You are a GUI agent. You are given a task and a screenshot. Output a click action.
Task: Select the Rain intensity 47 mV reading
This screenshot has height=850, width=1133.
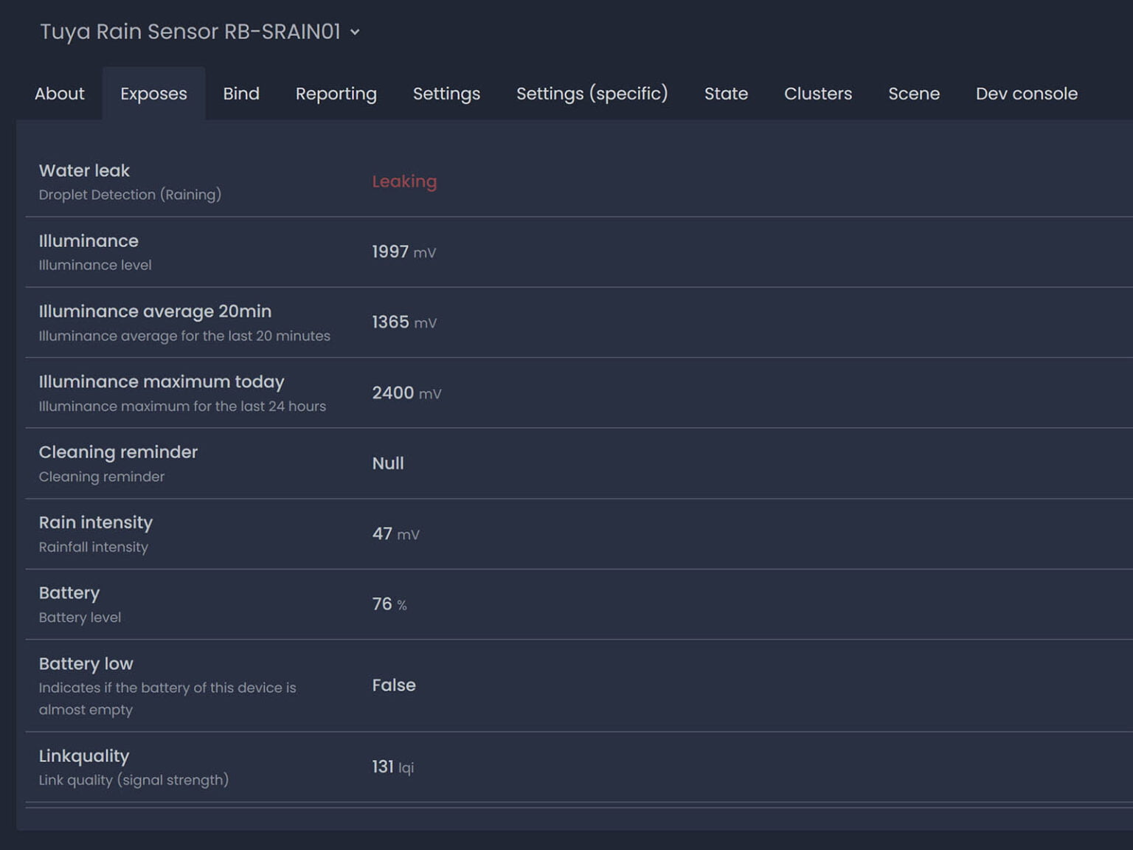(x=395, y=534)
